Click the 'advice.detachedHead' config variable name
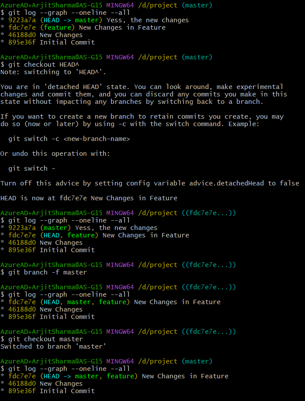Image resolution: width=305 pixels, height=401 pixels. tap(226, 183)
